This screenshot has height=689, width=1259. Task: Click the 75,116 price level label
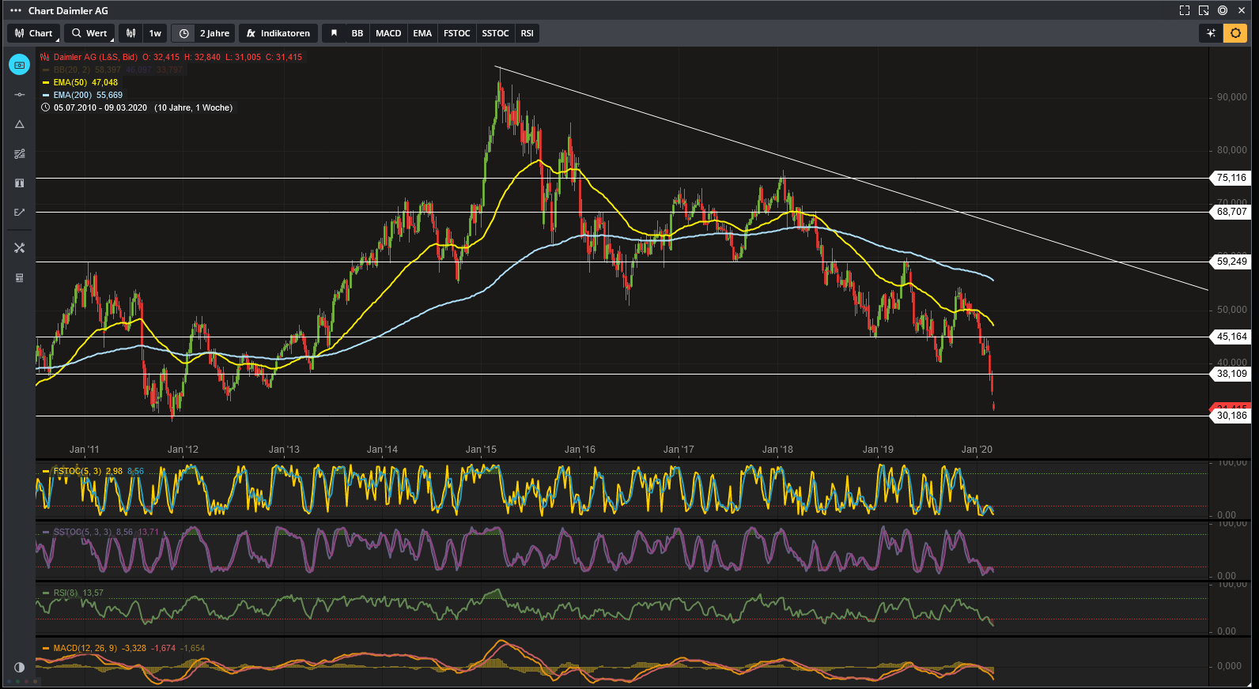1231,178
